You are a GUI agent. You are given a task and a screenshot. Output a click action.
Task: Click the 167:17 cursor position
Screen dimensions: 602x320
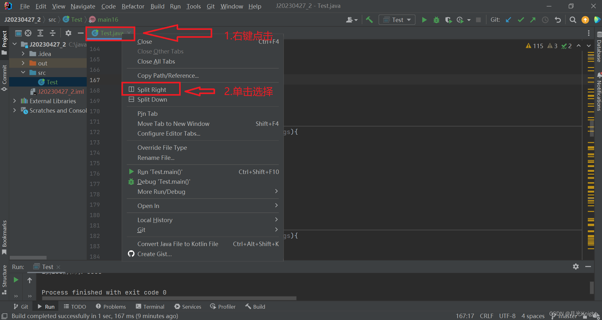pos(465,316)
